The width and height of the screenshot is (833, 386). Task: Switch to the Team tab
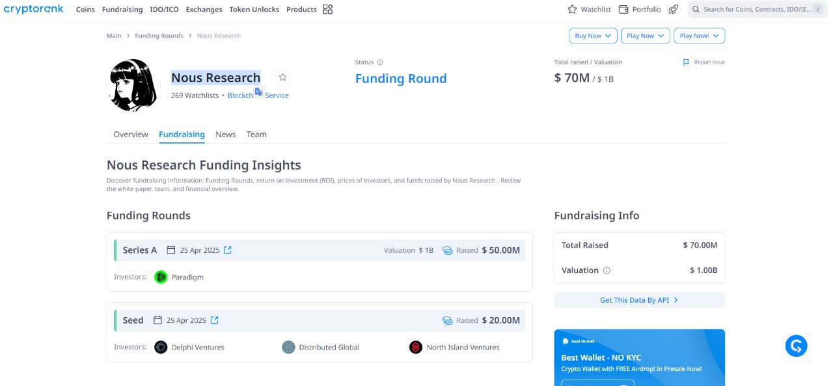pyautogui.click(x=256, y=135)
